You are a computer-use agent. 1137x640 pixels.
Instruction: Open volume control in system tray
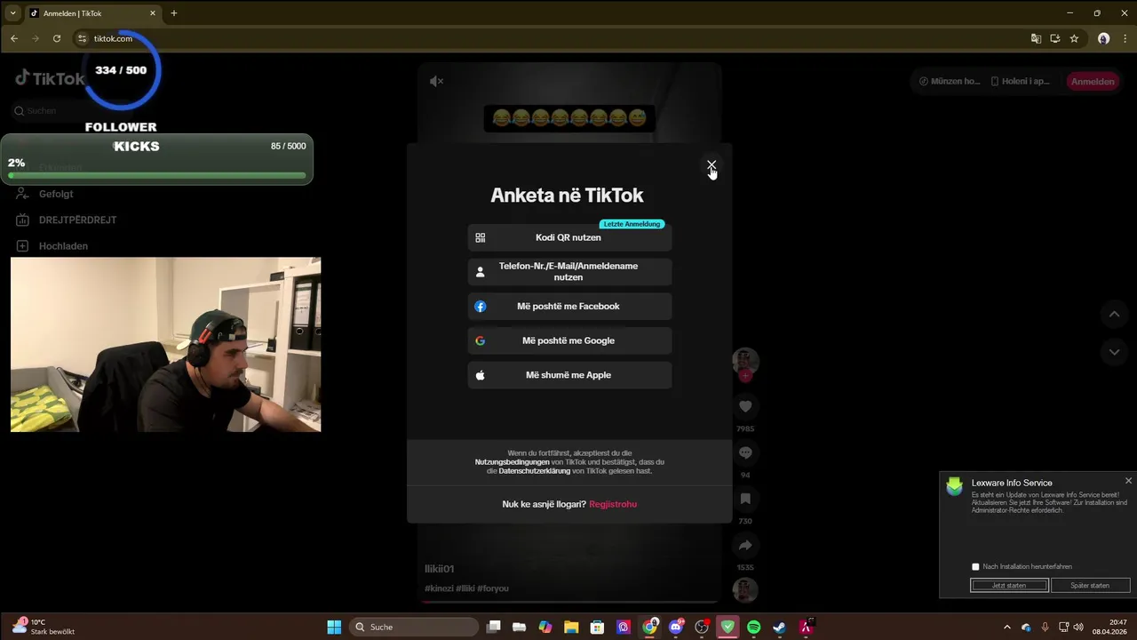click(x=1079, y=628)
